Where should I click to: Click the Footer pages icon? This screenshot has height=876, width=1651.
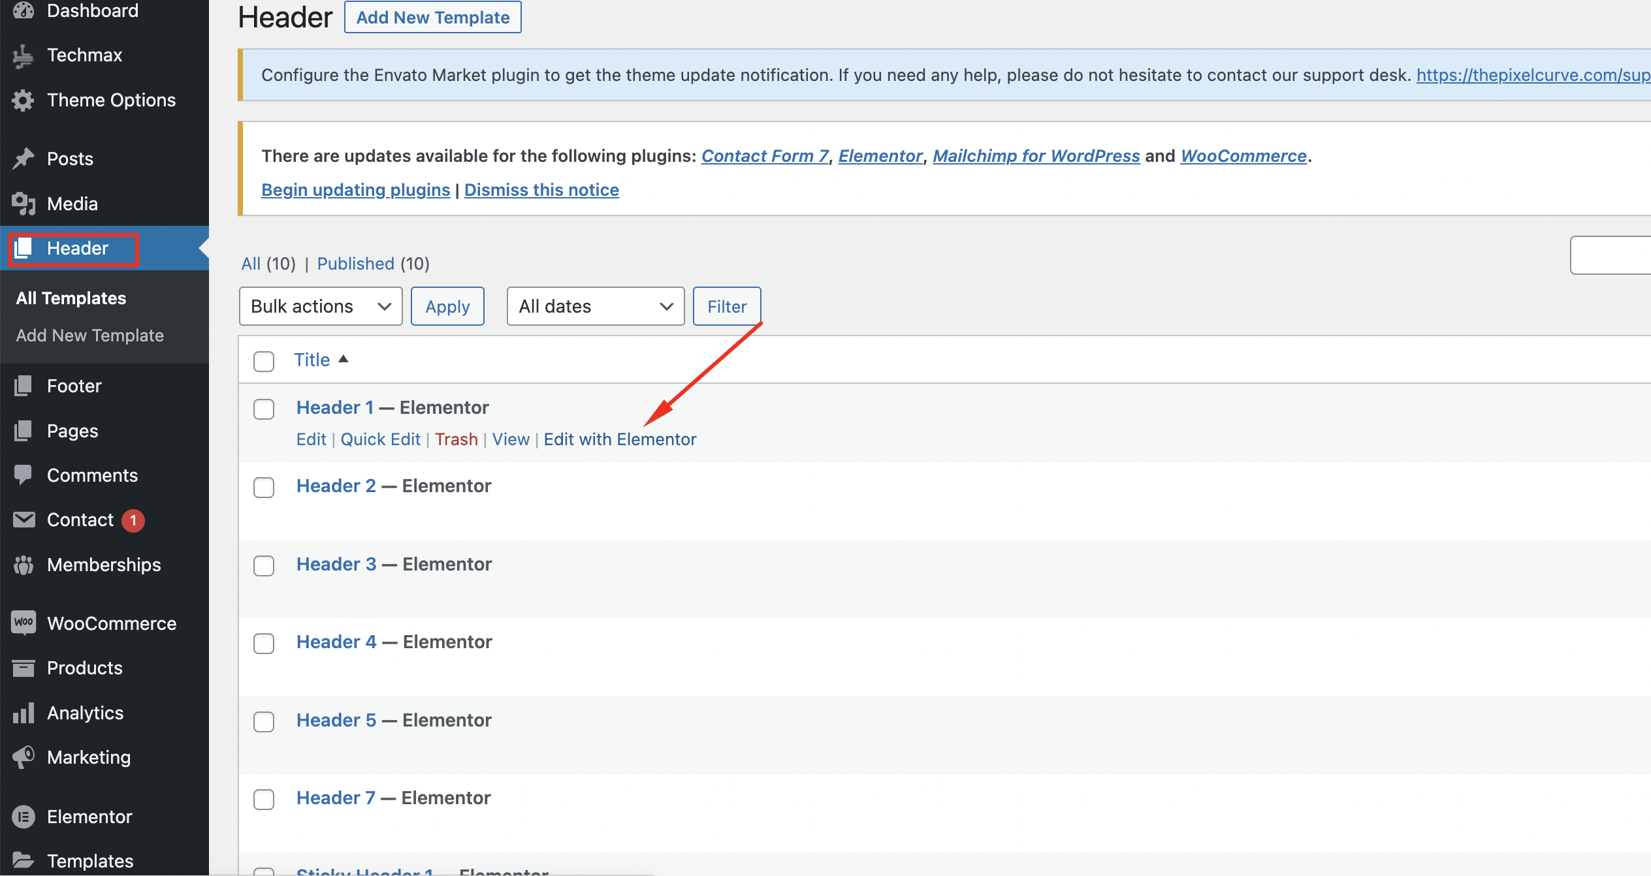coord(24,386)
